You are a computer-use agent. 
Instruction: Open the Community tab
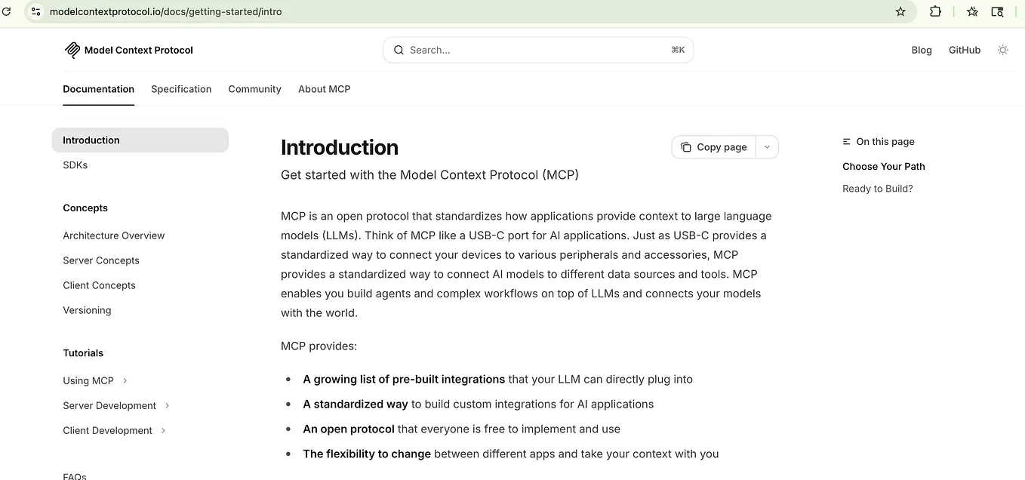254,89
